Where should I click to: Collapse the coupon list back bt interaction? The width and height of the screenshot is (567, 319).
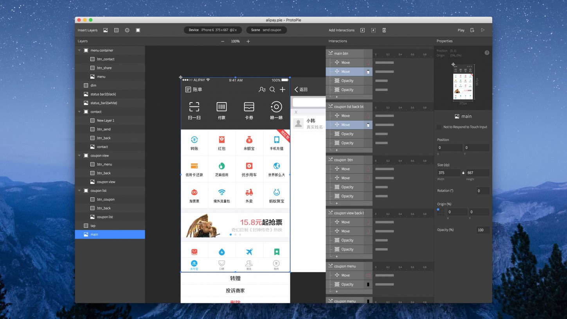click(x=330, y=106)
